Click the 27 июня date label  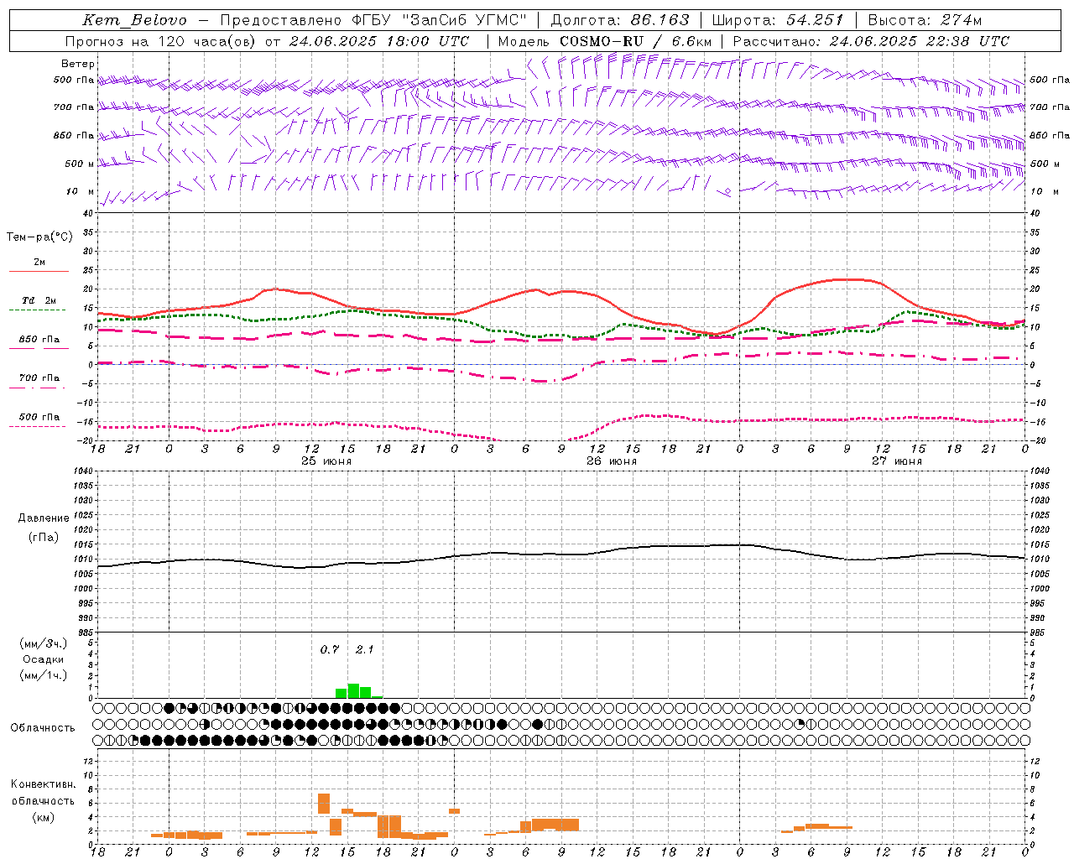coord(897,461)
